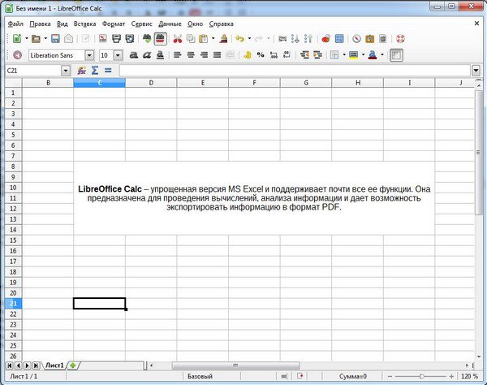Click the Save document icon
This screenshot has width=487, height=385.
[55, 38]
